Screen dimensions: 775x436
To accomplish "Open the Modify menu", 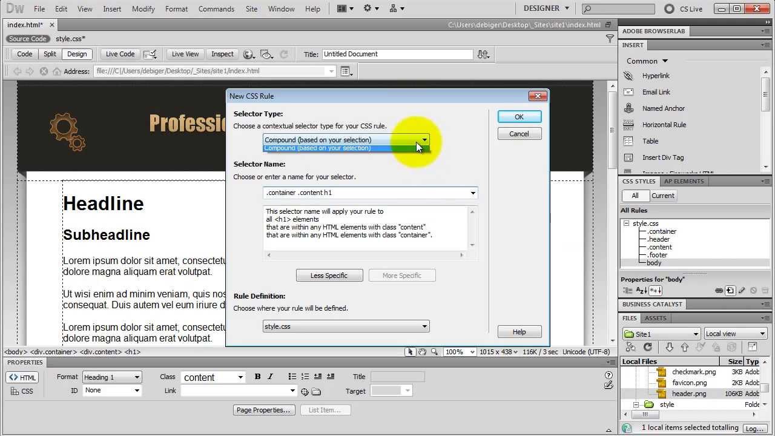I will point(143,9).
